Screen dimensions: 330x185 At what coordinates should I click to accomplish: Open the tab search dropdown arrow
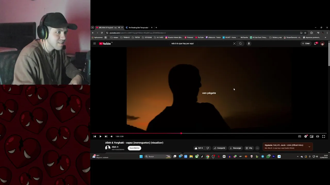pos(93,27)
